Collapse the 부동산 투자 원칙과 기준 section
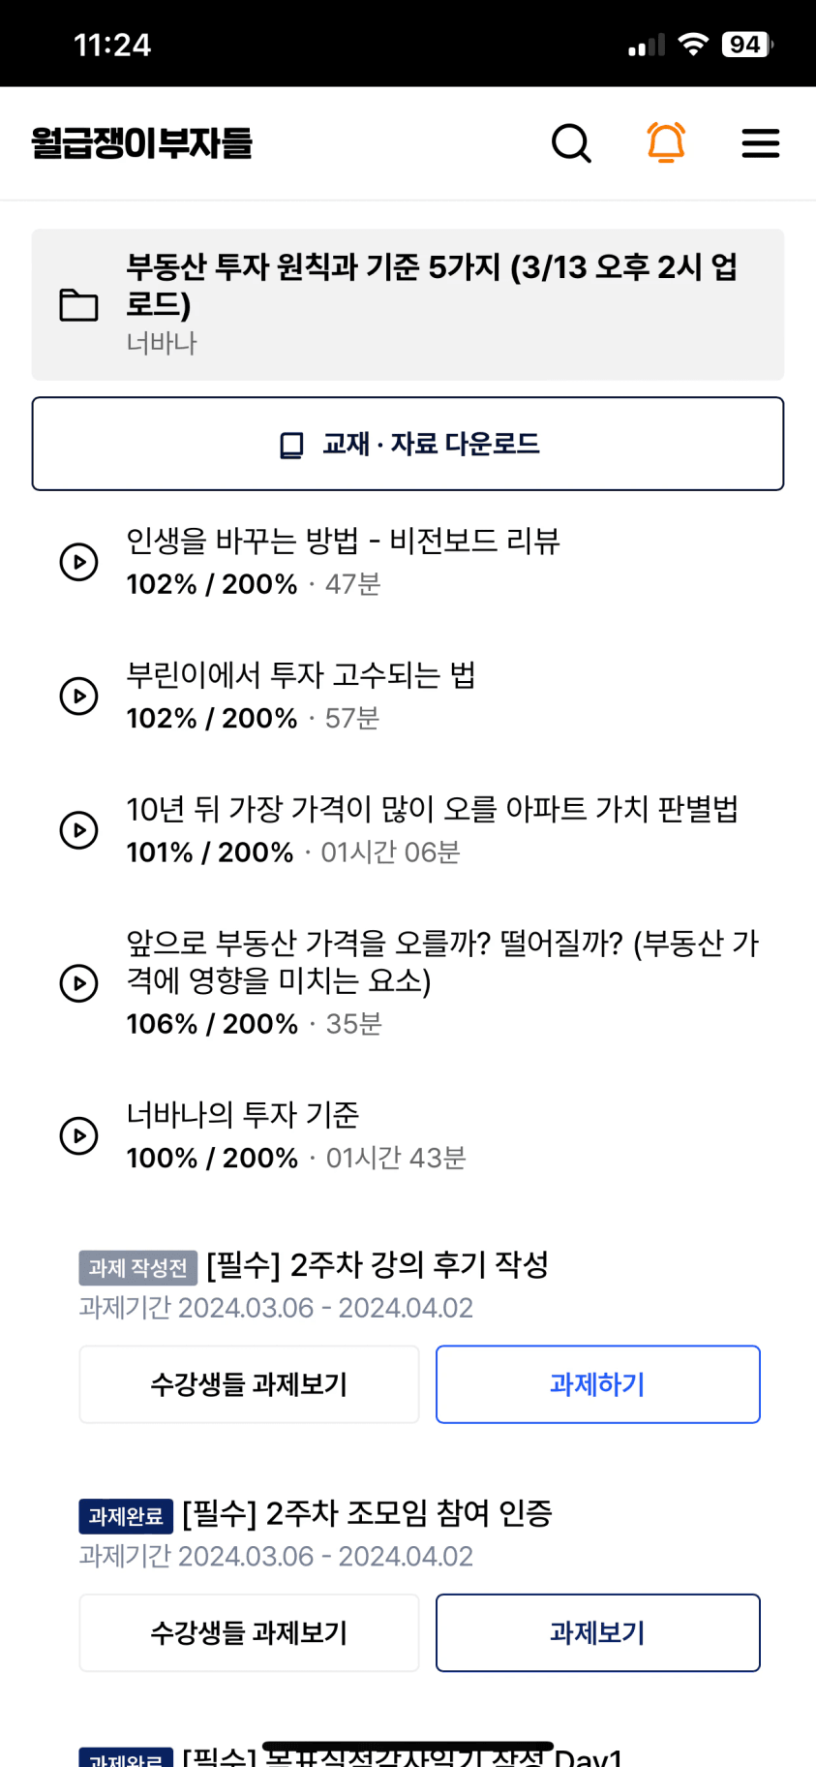The image size is (816, 1767). [x=408, y=304]
